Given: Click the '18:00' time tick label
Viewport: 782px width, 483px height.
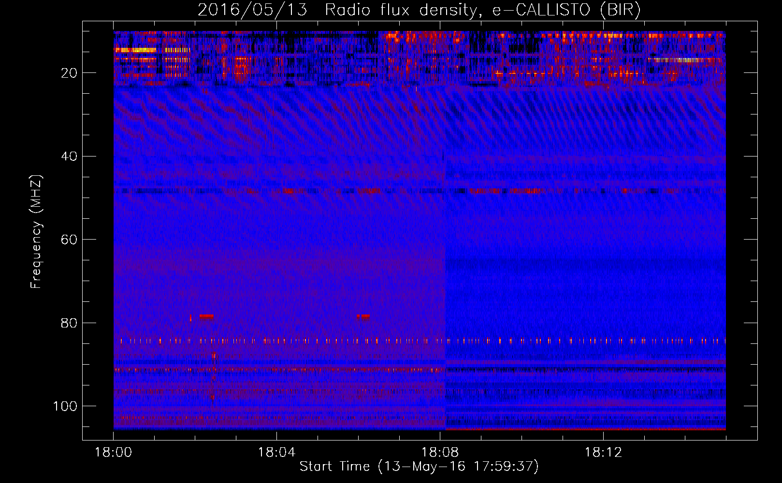Looking at the screenshot, I should pos(113,453).
